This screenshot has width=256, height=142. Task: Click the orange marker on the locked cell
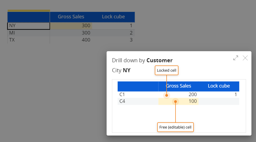(x=167, y=95)
